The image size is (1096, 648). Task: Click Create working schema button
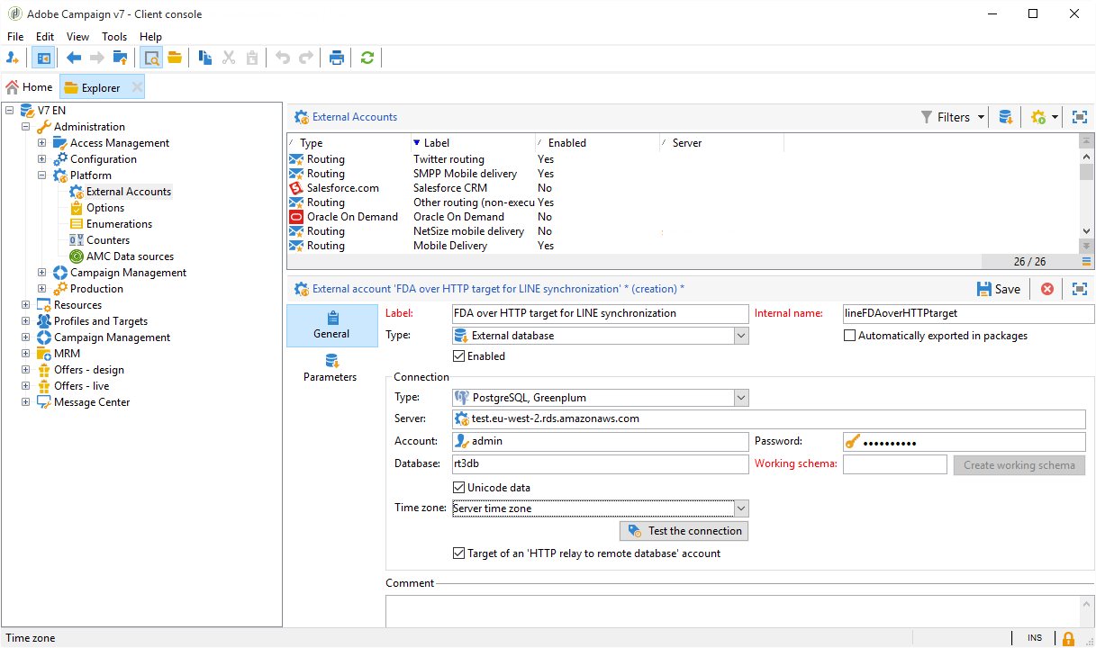(1019, 465)
